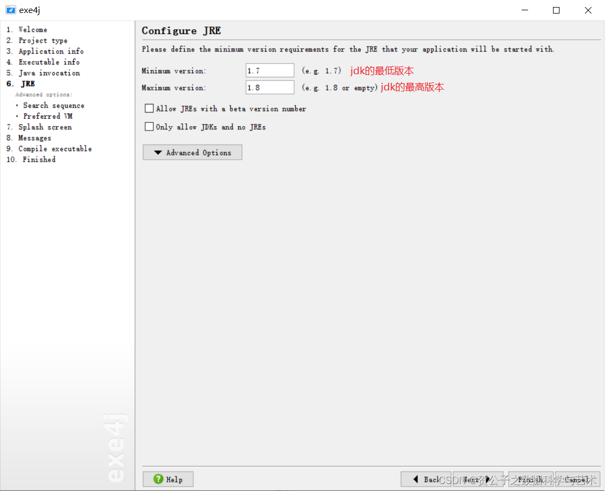Click the Minimum version label
This screenshot has width=605, height=491.
pos(174,71)
